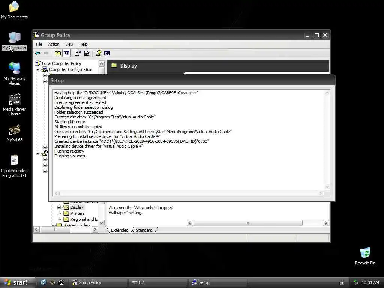Select MyPal 68 desktop shortcut
Image resolution: width=384 pixels, height=288 pixels.
click(14, 133)
